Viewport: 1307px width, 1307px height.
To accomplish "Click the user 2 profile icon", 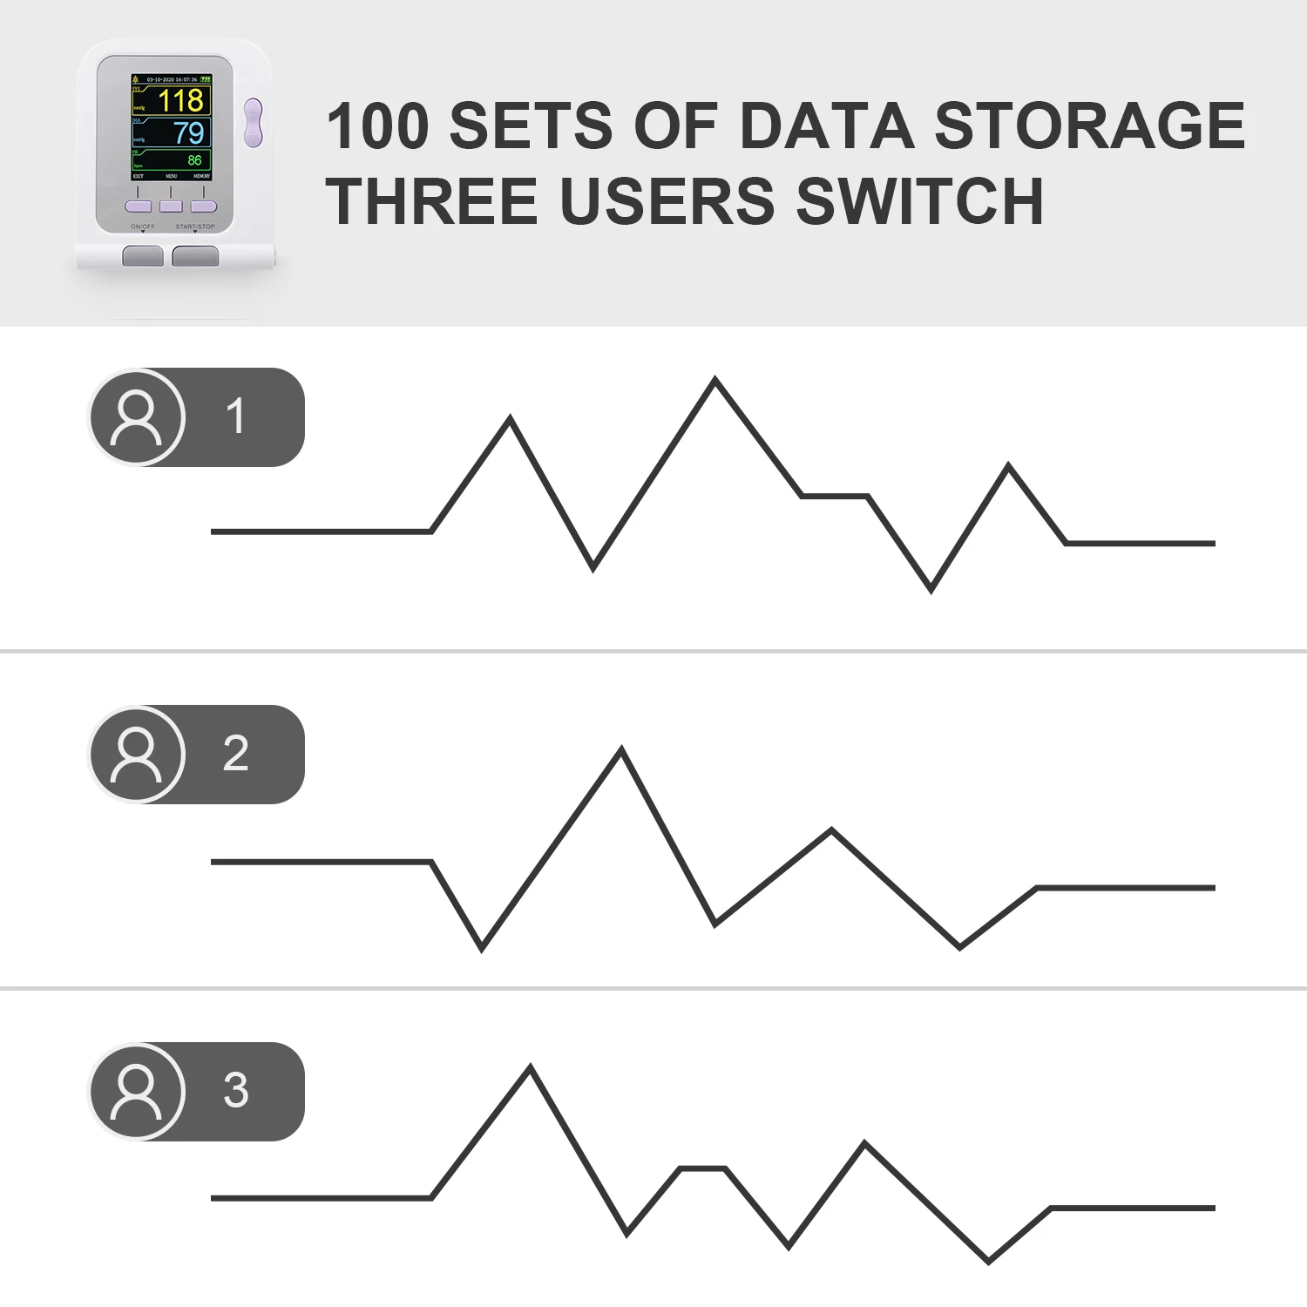I will click(137, 755).
